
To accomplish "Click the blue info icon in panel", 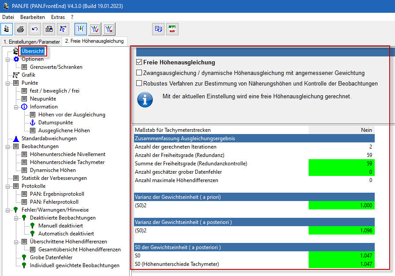I will tap(145, 99).
